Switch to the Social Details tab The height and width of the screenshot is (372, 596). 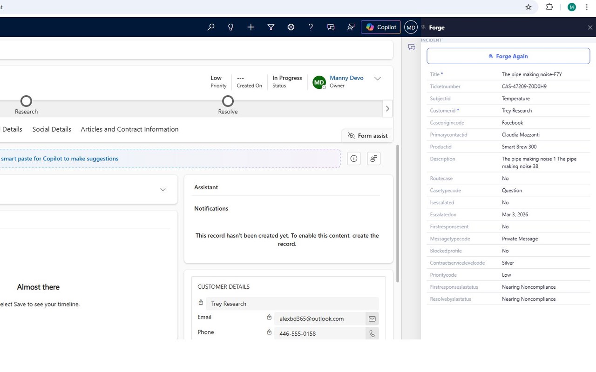(x=52, y=129)
